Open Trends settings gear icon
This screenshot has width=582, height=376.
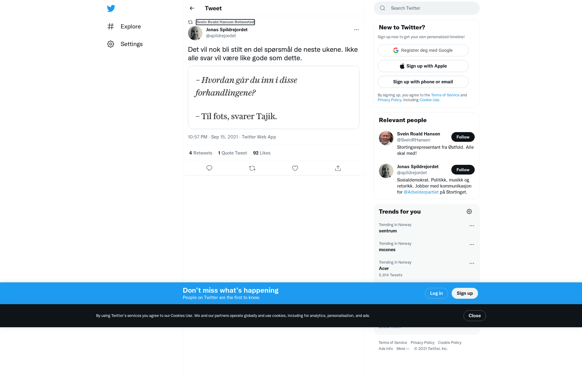pos(469,211)
